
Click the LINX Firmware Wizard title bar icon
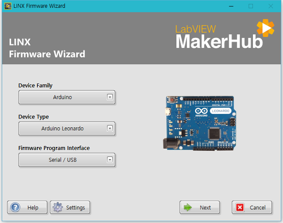[x=8, y=6]
